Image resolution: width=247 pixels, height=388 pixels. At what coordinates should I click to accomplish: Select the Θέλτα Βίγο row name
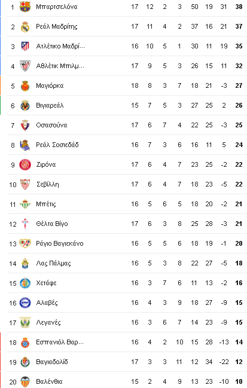tap(52, 224)
